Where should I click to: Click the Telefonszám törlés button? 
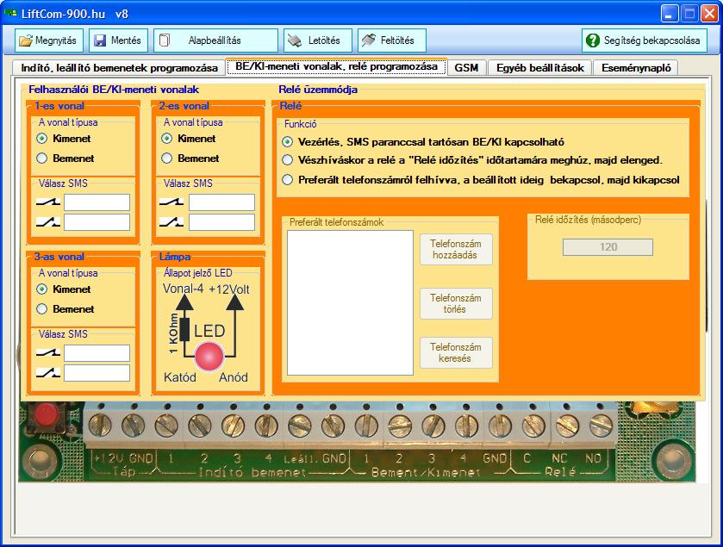[456, 304]
